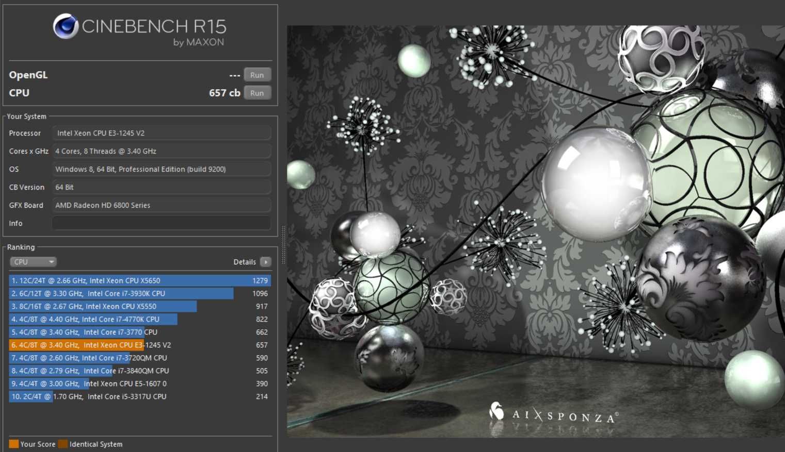Viewport: 785px width, 452px height.
Task: Click the CB Version 64 Bit field
Action: click(x=162, y=187)
